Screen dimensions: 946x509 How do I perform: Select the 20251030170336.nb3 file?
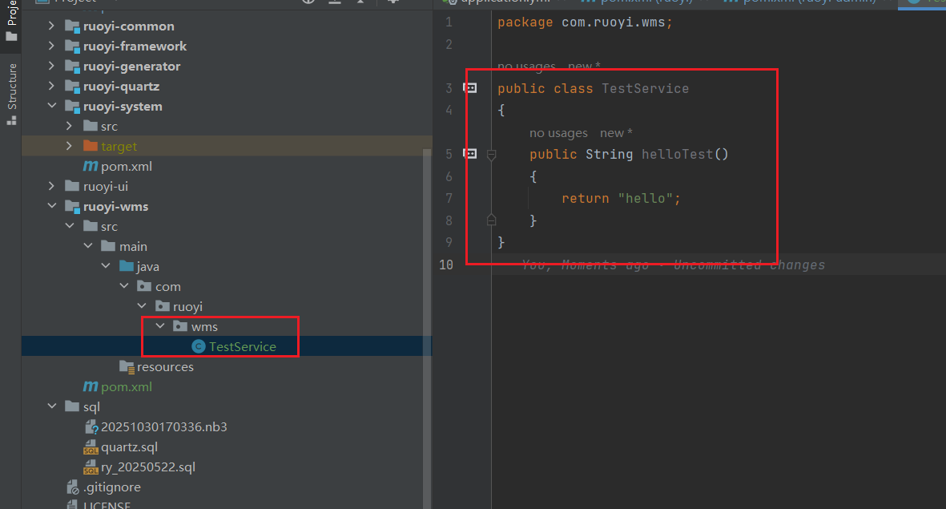click(164, 427)
